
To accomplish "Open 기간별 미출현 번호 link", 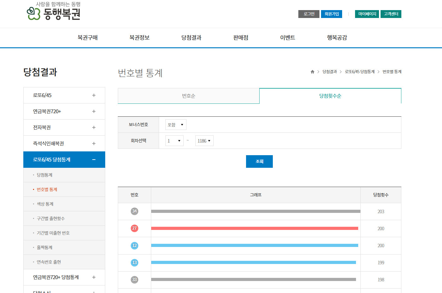I will pyautogui.click(x=53, y=233).
